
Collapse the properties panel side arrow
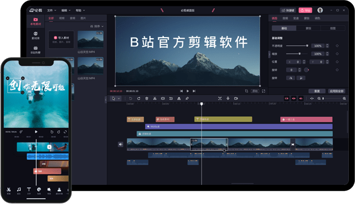pos(269,55)
